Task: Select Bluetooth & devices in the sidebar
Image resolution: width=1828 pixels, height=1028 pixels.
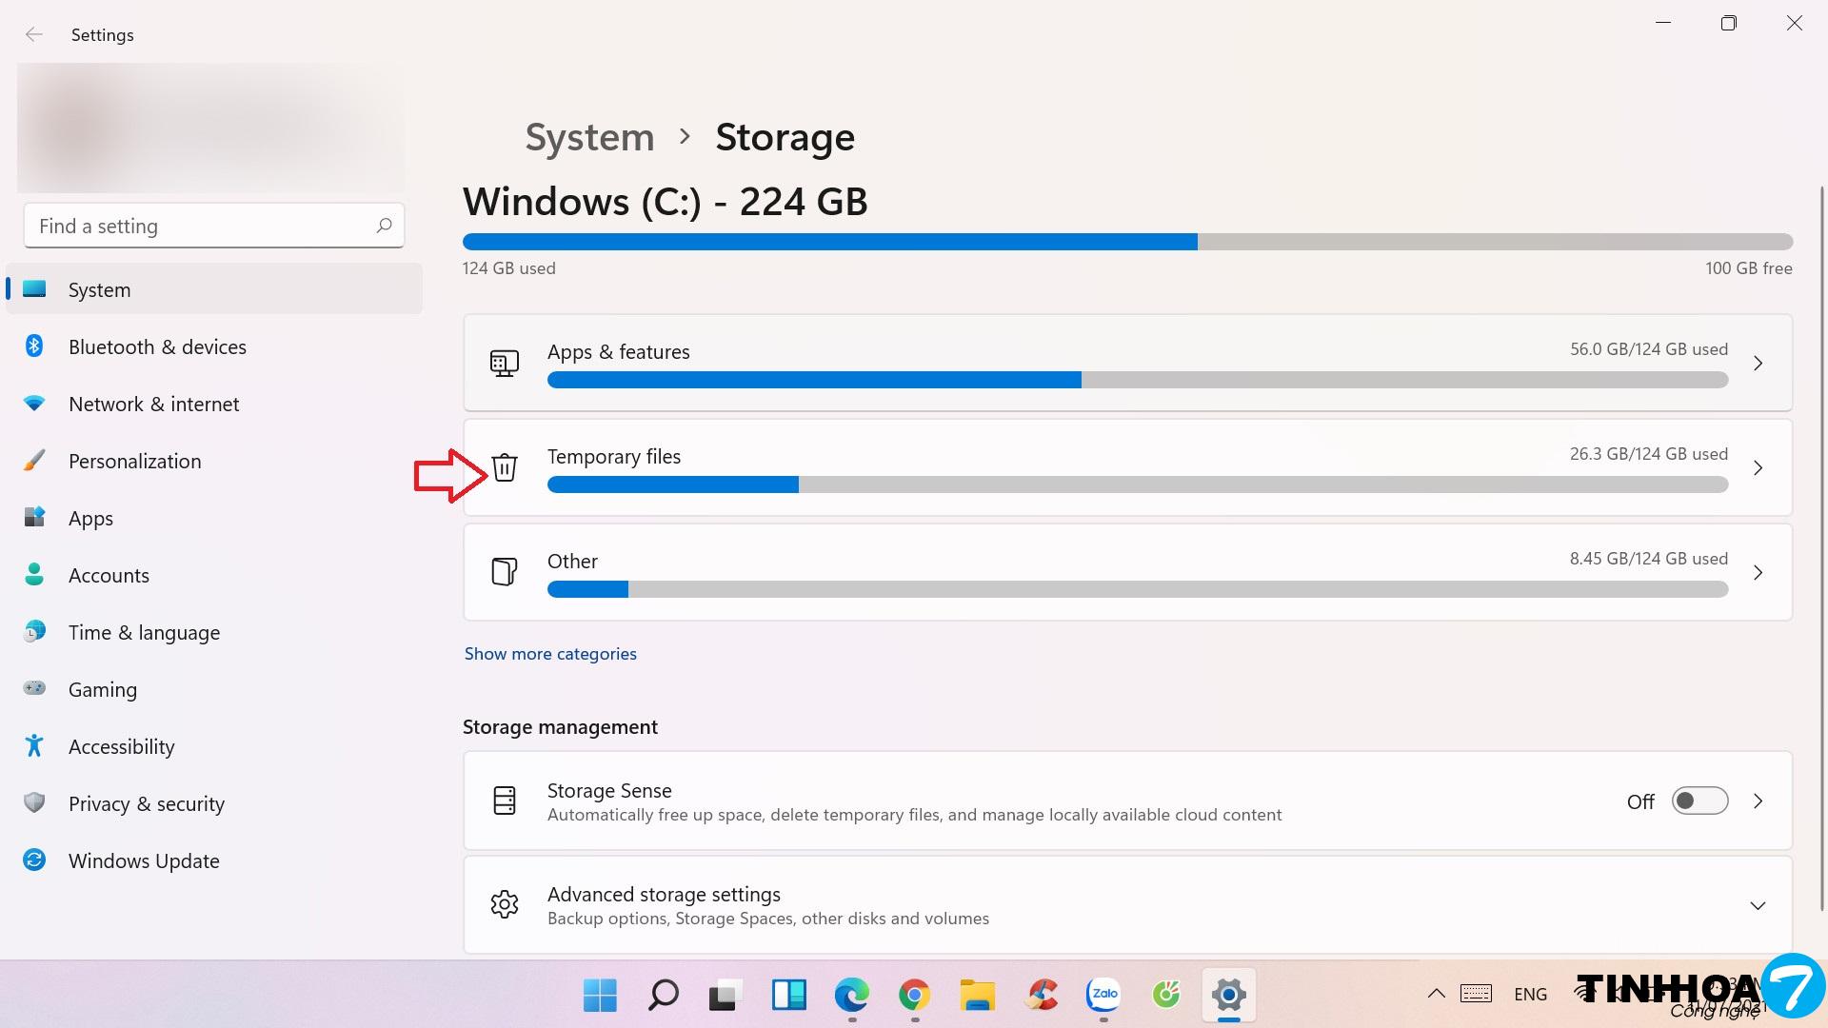Action: [x=157, y=347]
